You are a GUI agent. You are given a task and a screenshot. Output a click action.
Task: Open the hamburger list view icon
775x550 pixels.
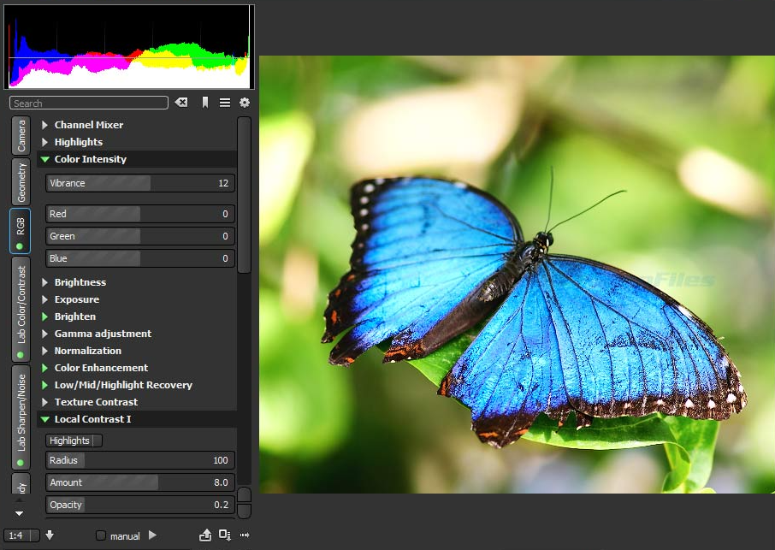click(x=225, y=103)
